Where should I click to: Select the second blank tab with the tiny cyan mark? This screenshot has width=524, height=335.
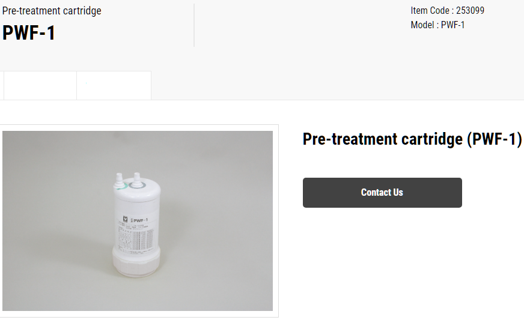point(114,85)
